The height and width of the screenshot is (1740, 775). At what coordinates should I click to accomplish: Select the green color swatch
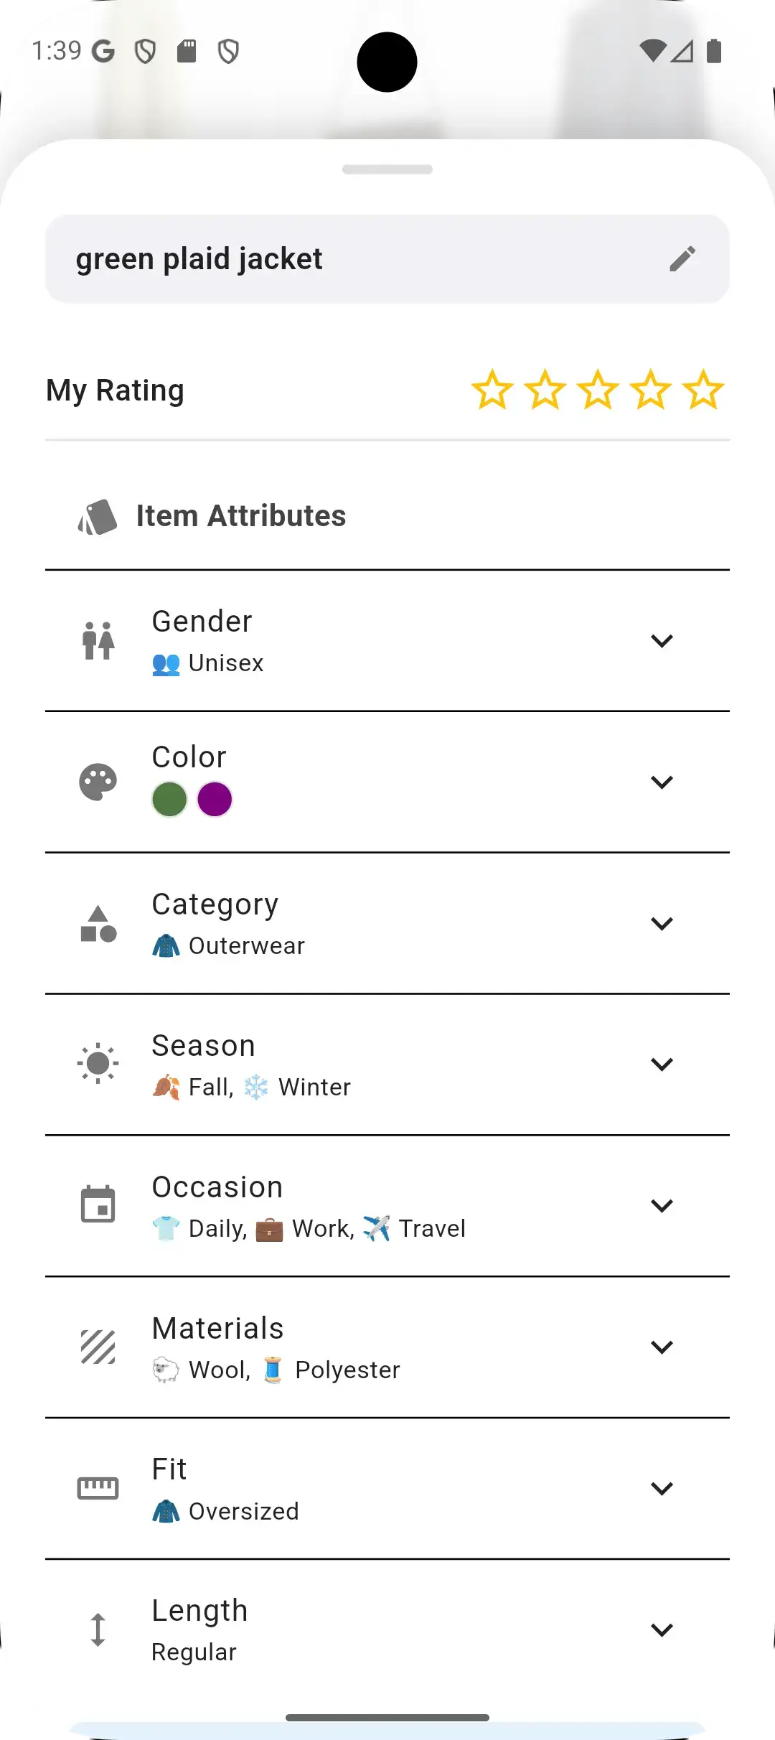[x=169, y=800]
